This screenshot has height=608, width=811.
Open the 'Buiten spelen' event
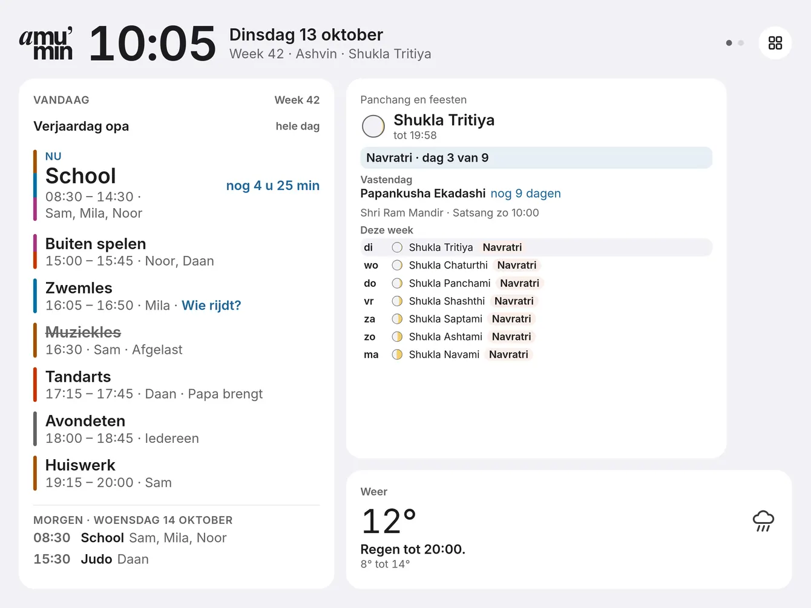click(176, 252)
